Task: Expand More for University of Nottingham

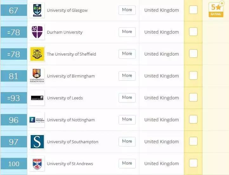Action: click(127, 120)
